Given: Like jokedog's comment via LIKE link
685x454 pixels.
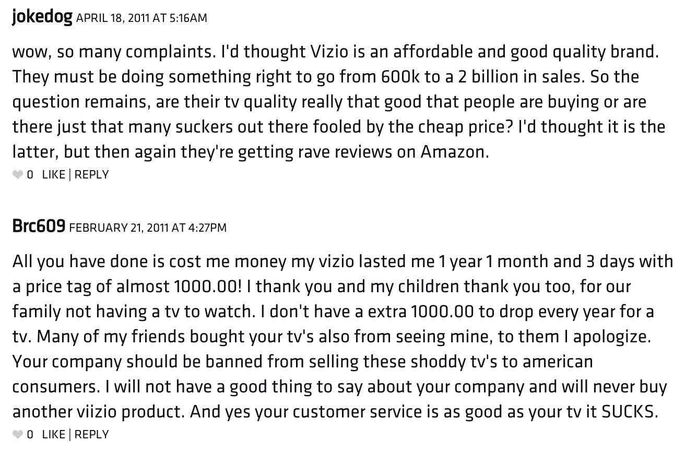Looking at the screenshot, I should tap(53, 175).
